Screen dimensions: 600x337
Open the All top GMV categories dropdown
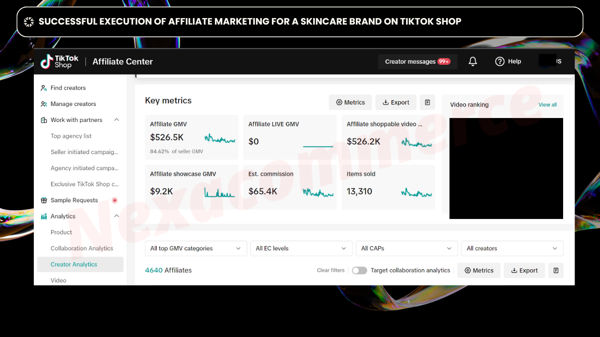pyautogui.click(x=195, y=248)
